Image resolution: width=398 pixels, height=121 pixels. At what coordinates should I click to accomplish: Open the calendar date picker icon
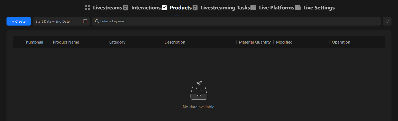(x=85, y=21)
